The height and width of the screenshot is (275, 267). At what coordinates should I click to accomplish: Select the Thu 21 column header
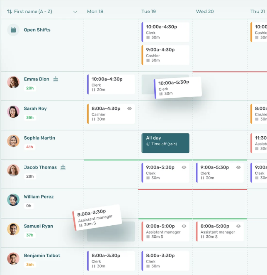[x=257, y=12]
